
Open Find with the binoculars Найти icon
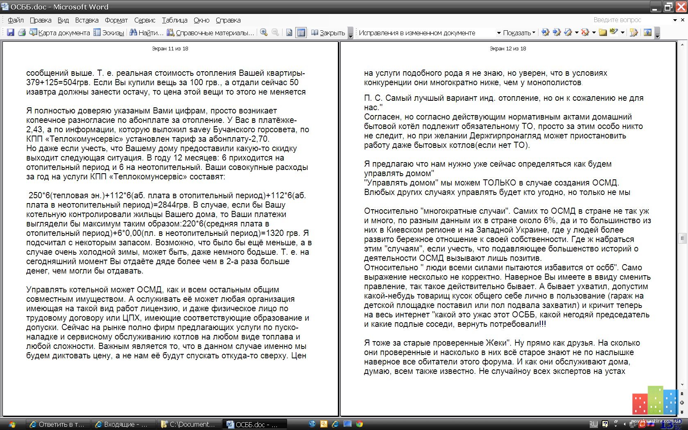tap(146, 33)
